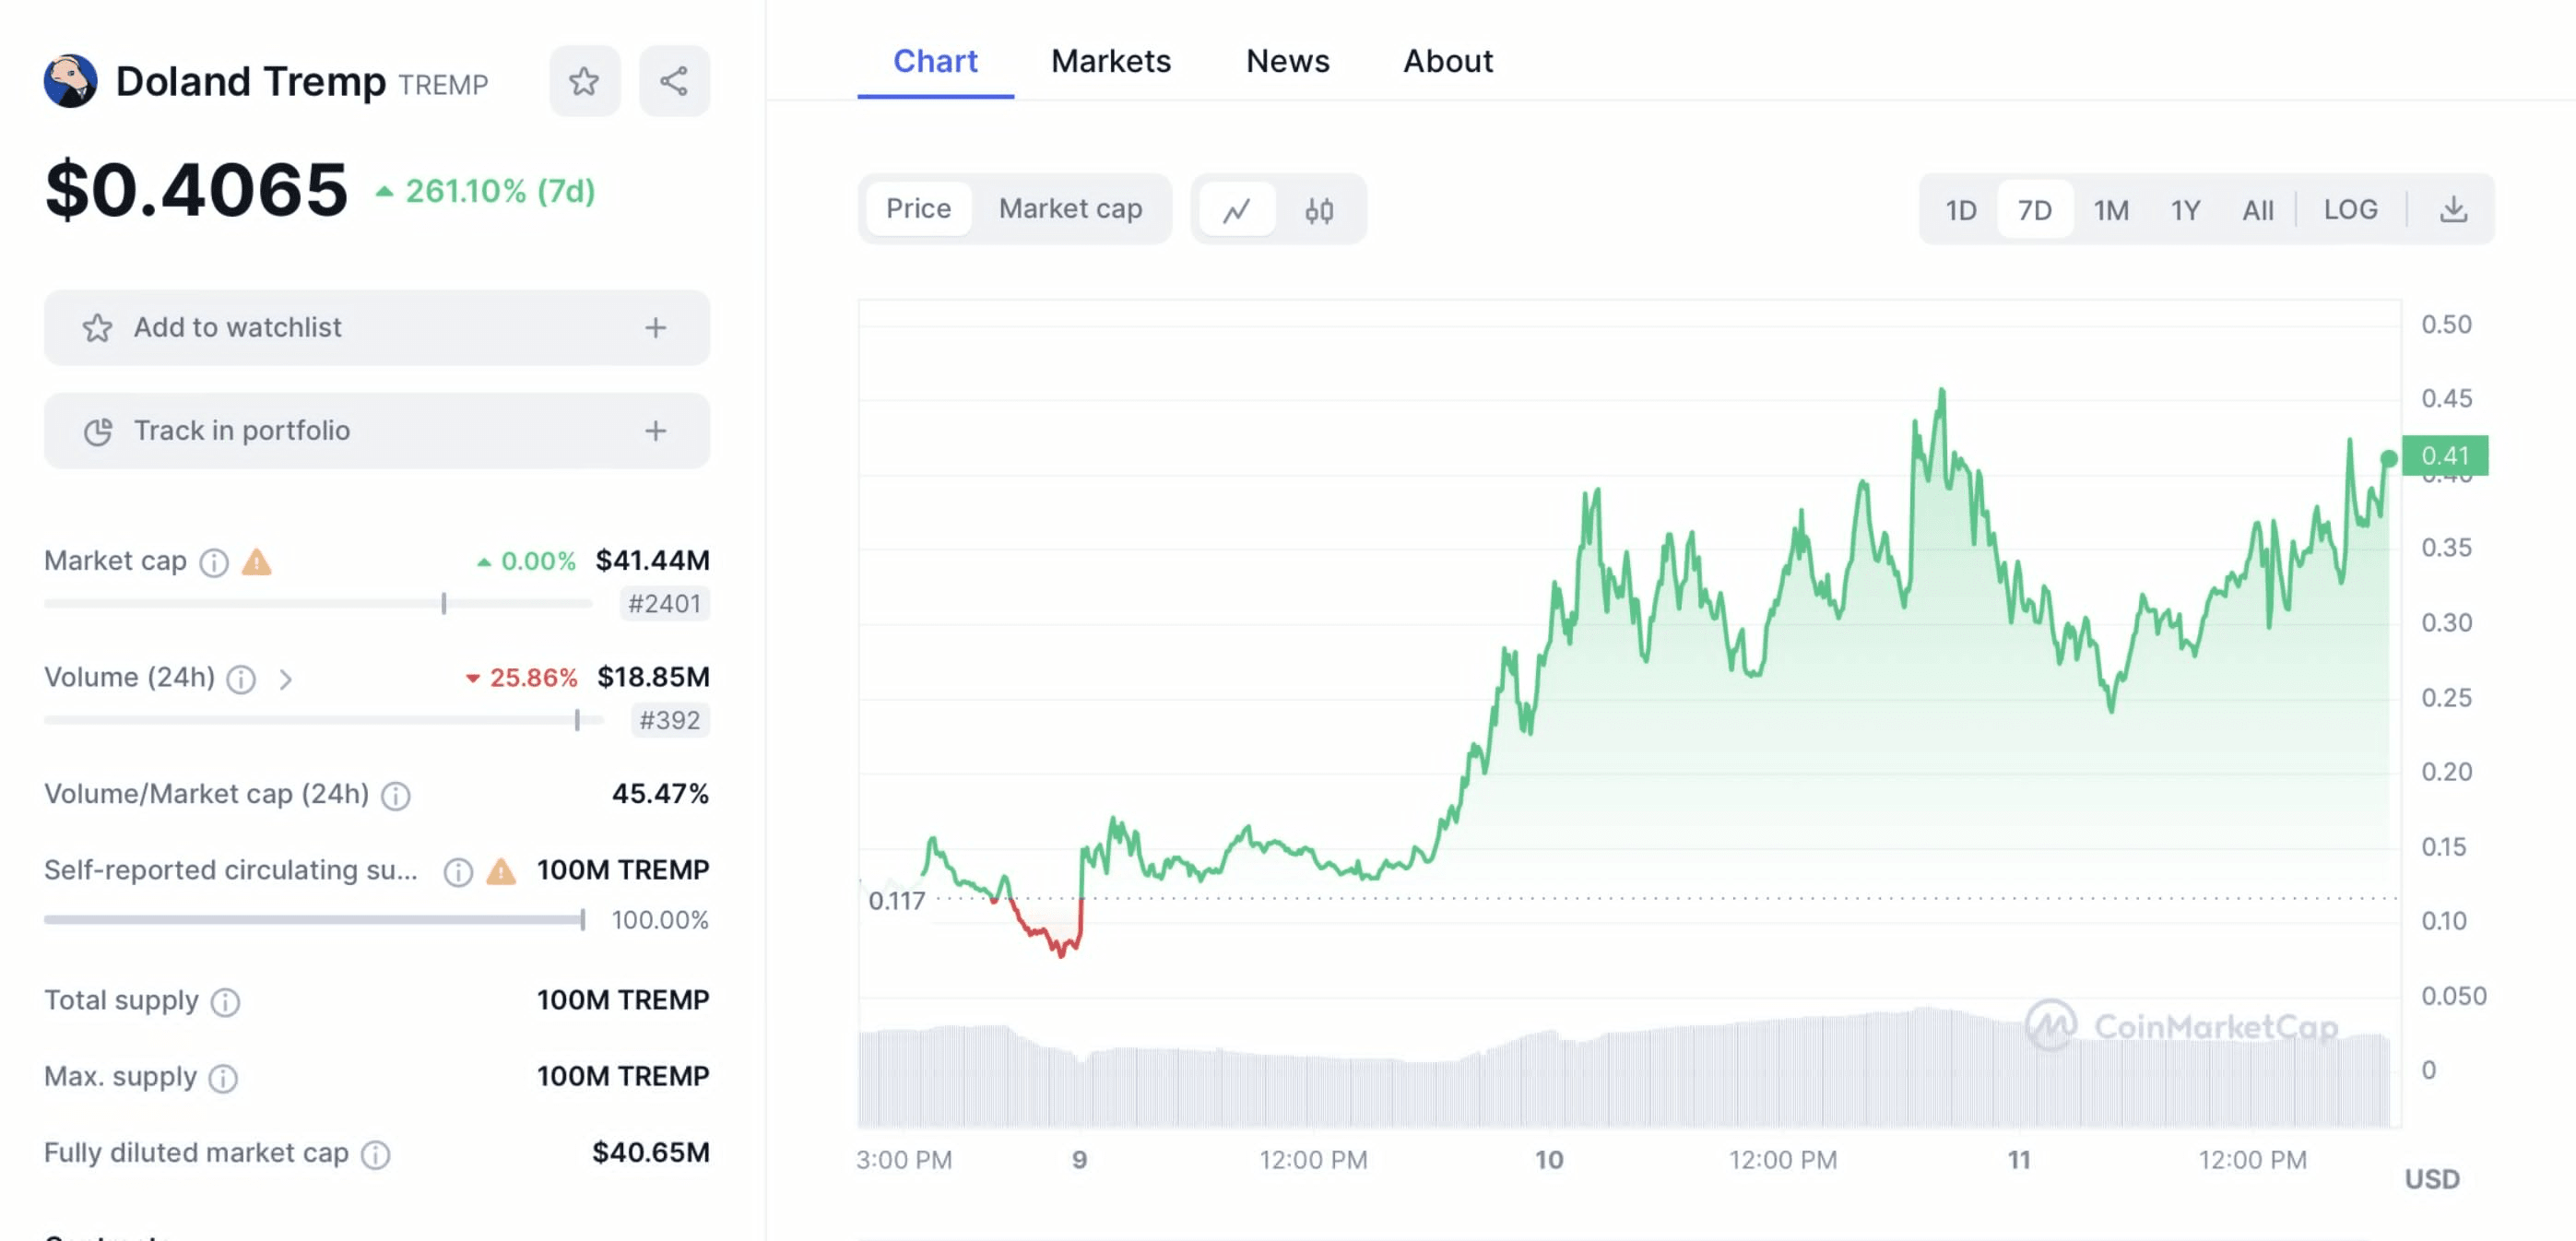Expand Add to watchlist plus sign

click(655, 328)
